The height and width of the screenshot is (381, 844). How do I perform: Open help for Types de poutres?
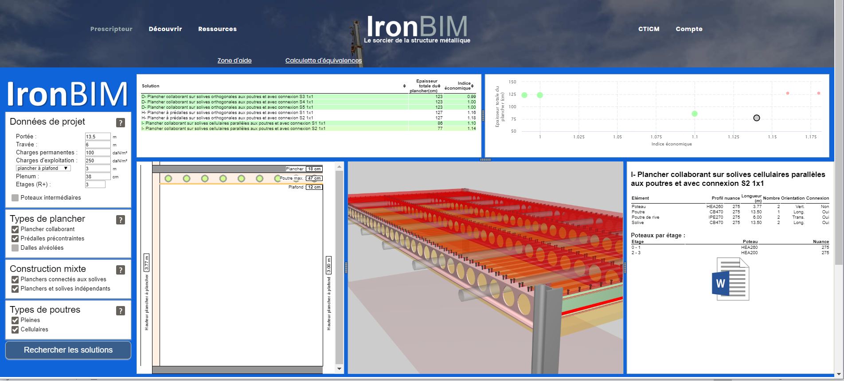pos(120,311)
